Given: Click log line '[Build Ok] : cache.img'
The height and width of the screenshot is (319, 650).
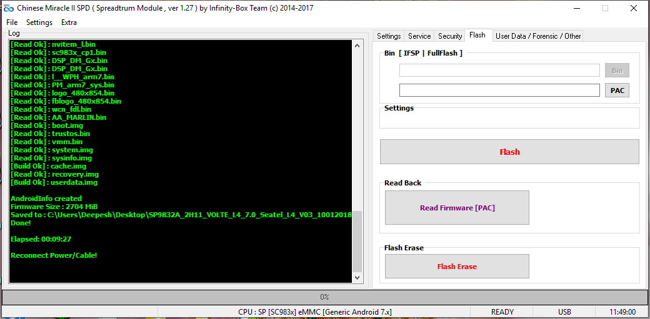Looking at the screenshot, I should pos(48,166).
